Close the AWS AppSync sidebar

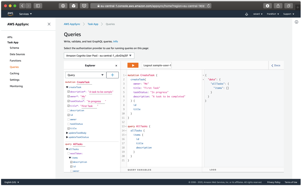(x=49, y=24)
